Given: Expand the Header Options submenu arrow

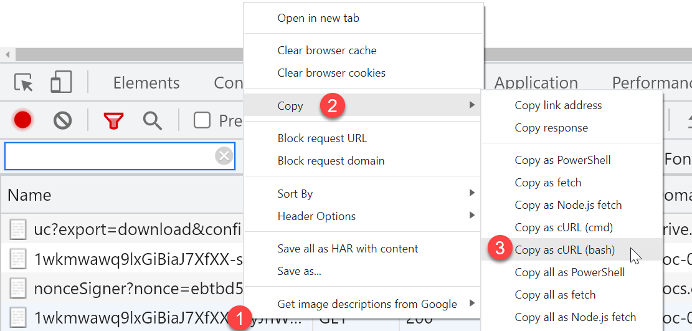Looking at the screenshot, I should 472,215.
